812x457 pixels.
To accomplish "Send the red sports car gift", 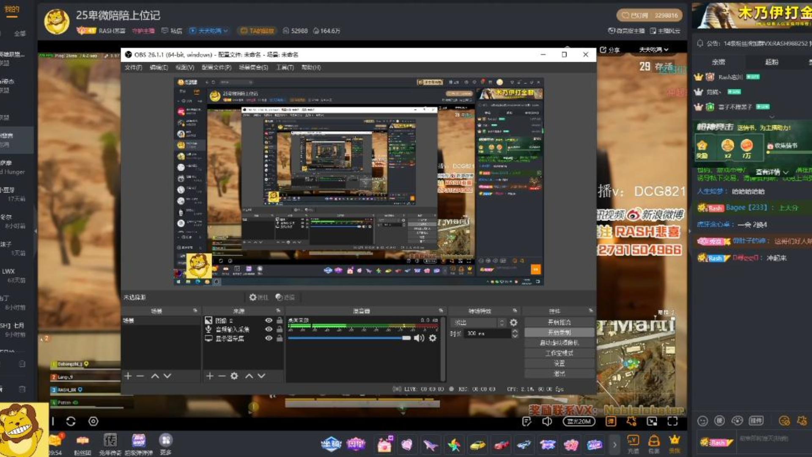I will [501, 445].
